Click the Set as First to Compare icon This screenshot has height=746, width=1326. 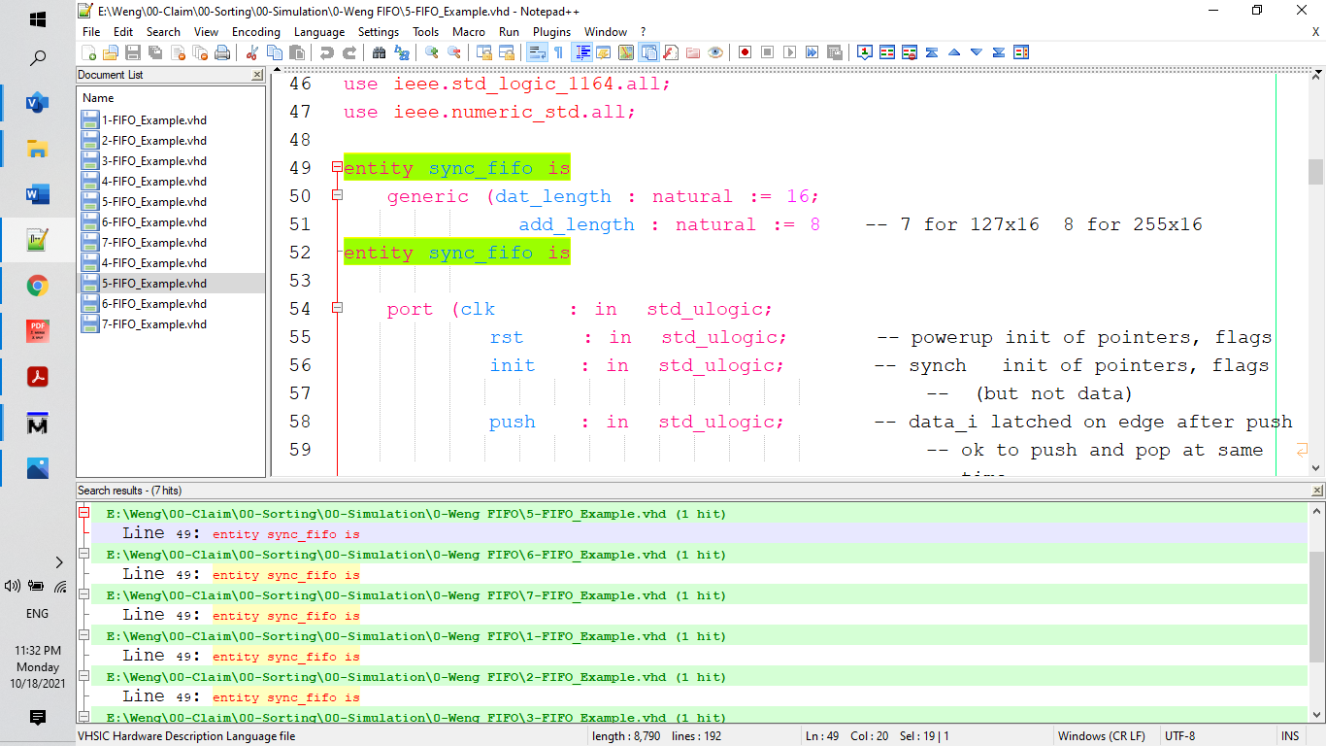tap(864, 52)
